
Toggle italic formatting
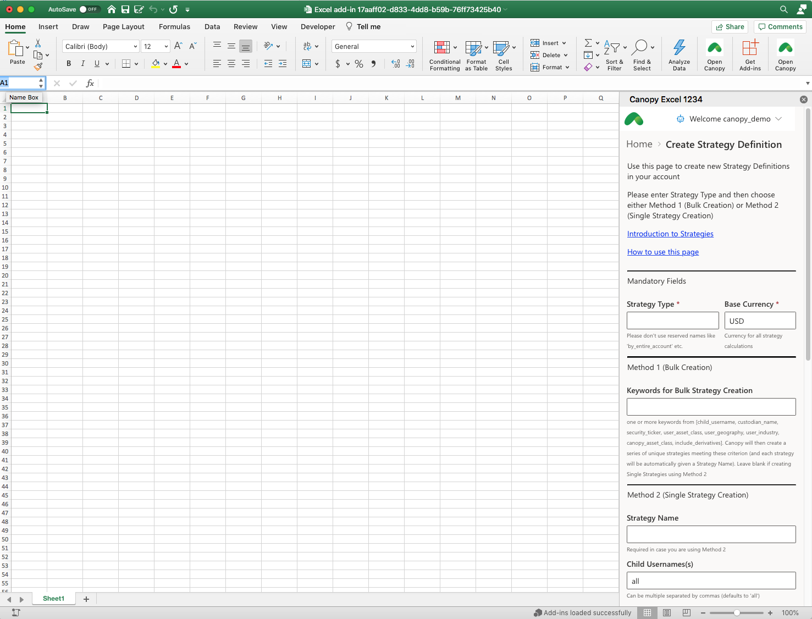(x=83, y=64)
